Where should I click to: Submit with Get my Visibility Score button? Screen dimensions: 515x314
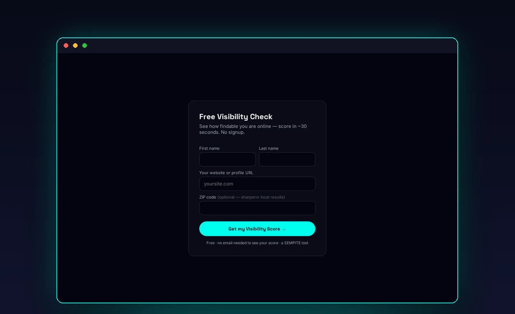pyautogui.click(x=257, y=229)
